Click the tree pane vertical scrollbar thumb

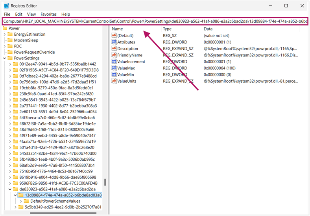coord(105,182)
